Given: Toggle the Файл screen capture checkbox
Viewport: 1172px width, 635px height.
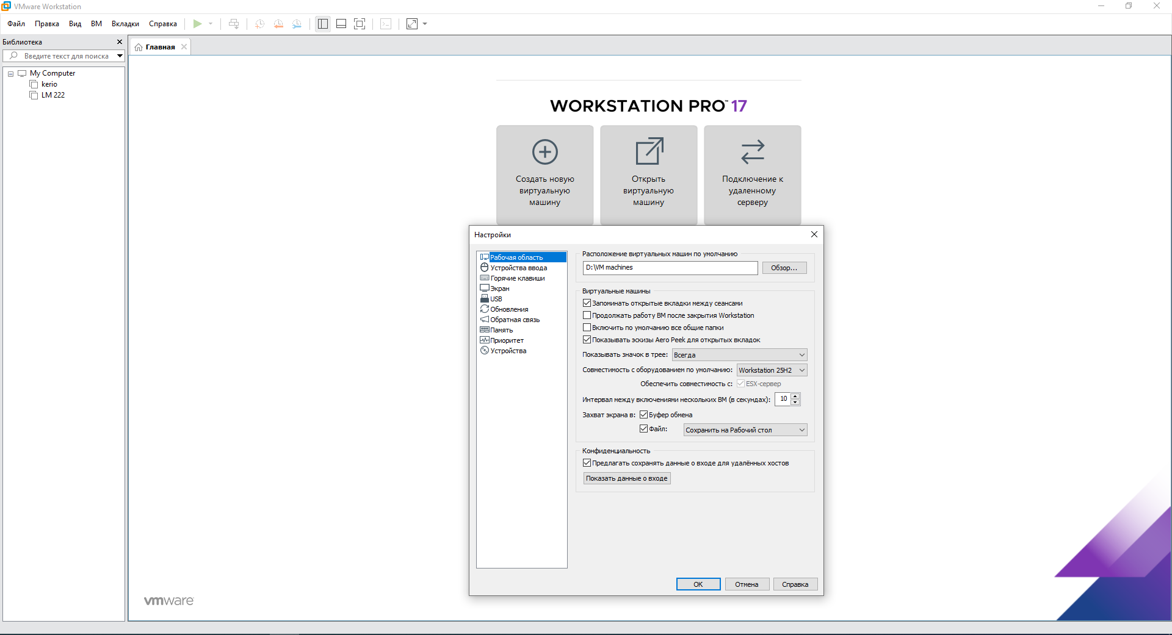Looking at the screenshot, I should coord(644,429).
